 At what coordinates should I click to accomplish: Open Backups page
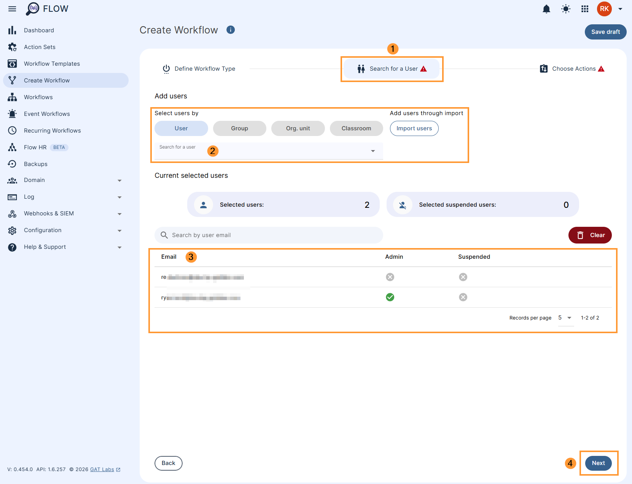tap(35, 164)
